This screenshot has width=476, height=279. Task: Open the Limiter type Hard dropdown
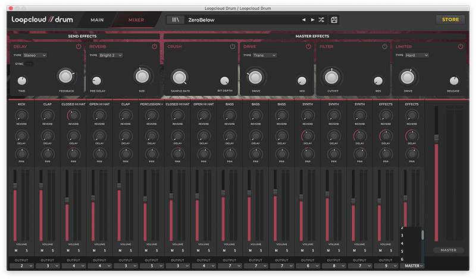[417, 55]
